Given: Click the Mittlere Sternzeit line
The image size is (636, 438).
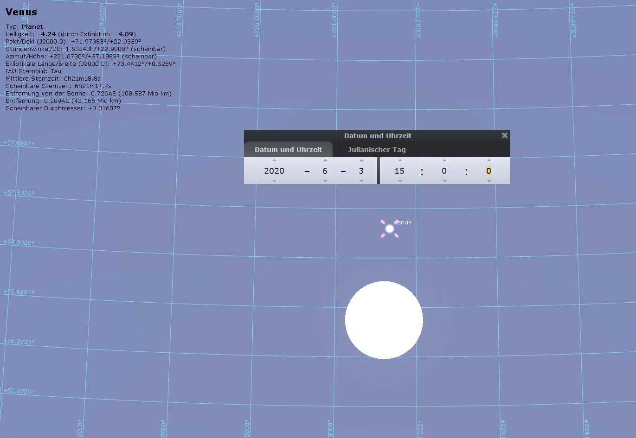Looking at the screenshot, I should [x=53, y=78].
